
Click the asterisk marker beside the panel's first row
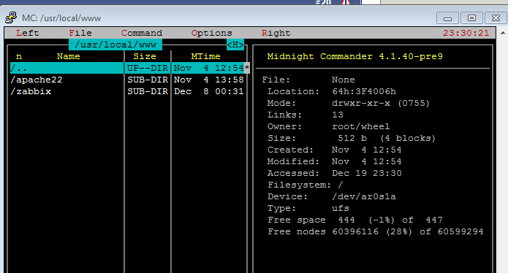(247, 68)
